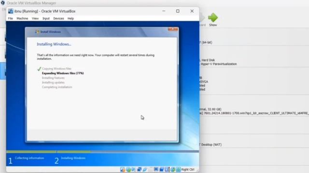Click the CPU virtualization icon in status bar

[167, 170]
